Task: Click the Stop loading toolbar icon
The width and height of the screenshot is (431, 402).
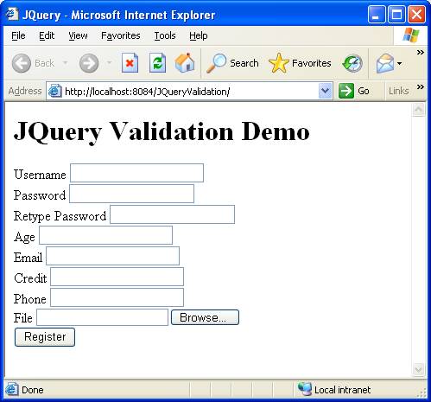Action: 130,63
